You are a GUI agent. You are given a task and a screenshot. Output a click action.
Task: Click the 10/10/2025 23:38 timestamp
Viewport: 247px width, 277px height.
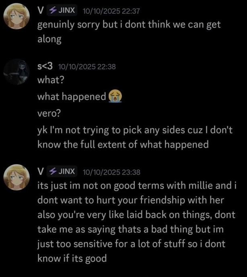(111, 172)
